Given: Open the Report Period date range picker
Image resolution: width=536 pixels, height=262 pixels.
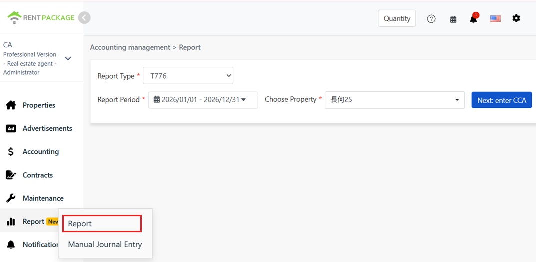Looking at the screenshot, I should pos(203,100).
